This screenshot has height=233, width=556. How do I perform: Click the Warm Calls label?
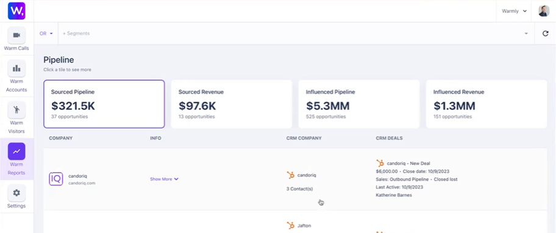[16, 48]
